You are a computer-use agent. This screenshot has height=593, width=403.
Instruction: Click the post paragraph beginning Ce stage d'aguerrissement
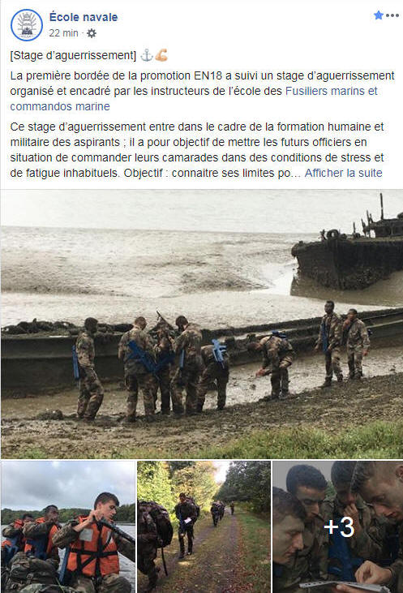(x=197, y=150)
